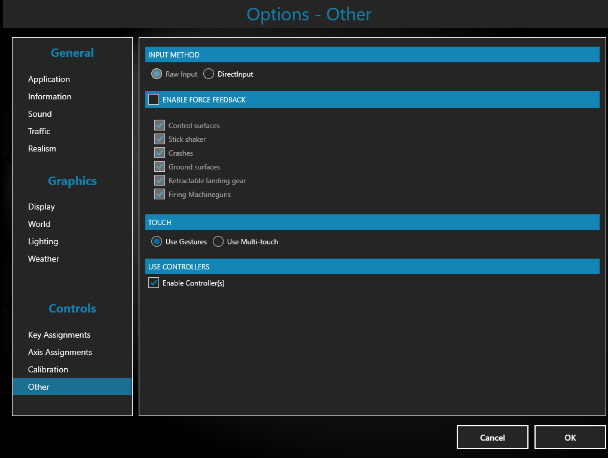Toggle the Stick shaker checkbox

(159, 139)
